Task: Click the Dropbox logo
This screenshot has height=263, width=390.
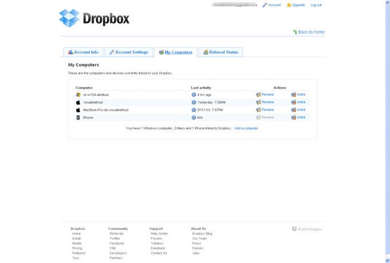Action: click(94, 18)
